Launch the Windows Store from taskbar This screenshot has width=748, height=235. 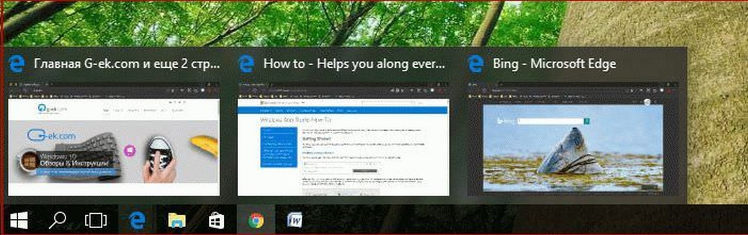pos(216,219)
